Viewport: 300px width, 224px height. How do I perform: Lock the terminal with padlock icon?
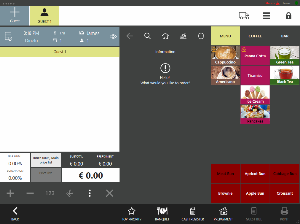pyautogui.click(x=288, y=16)
